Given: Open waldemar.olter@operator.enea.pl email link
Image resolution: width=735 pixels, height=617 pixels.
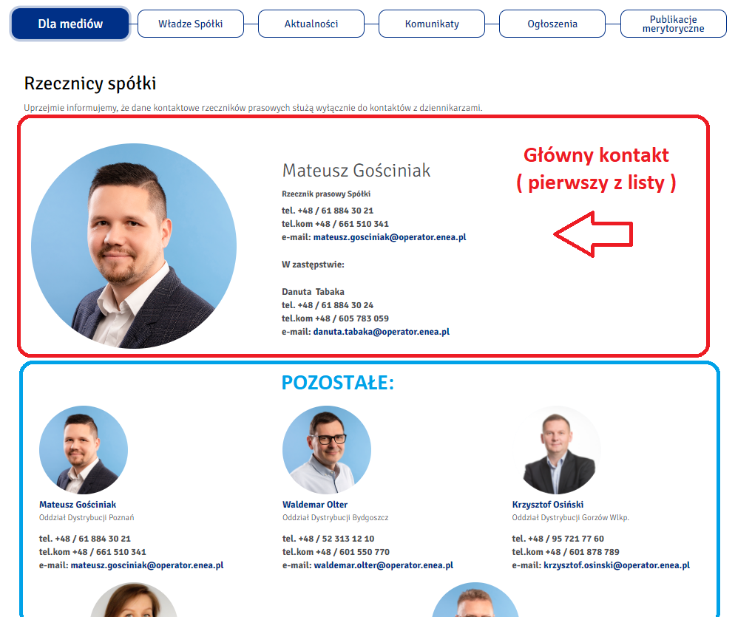Looking at the screenshot, I should click(x=384, y=565).
